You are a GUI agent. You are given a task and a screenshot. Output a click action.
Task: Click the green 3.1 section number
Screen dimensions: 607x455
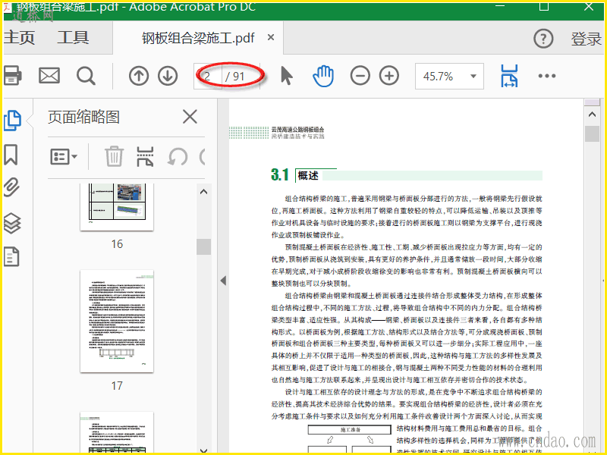tap(280, 174)
